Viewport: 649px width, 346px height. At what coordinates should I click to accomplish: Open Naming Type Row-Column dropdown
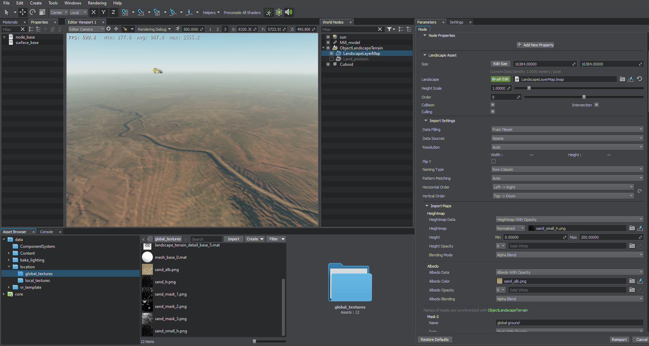click(x=567, y=169)
